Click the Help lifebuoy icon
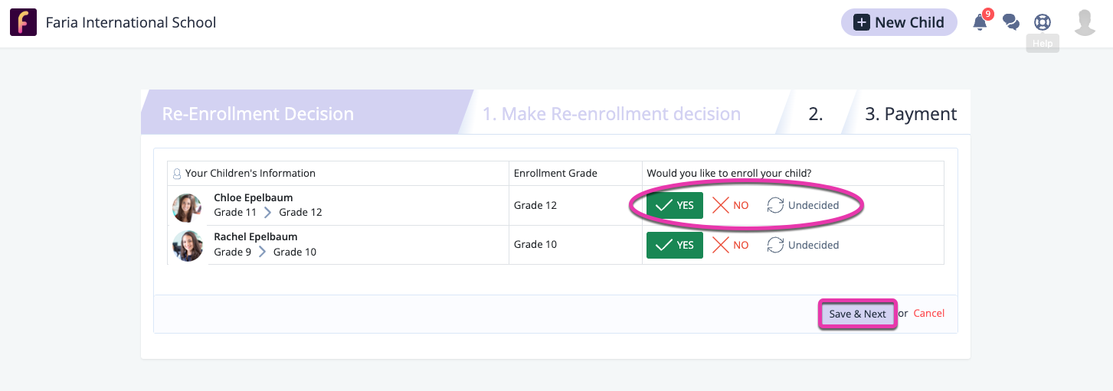Viewport: 1113px width, 391px height. coord(1042,22)
